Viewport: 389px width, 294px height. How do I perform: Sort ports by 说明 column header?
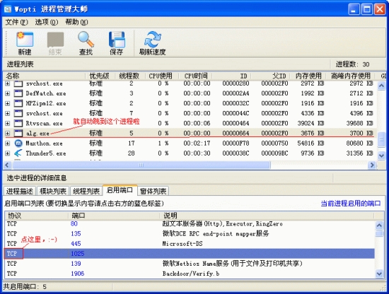[x=267, y=216]
